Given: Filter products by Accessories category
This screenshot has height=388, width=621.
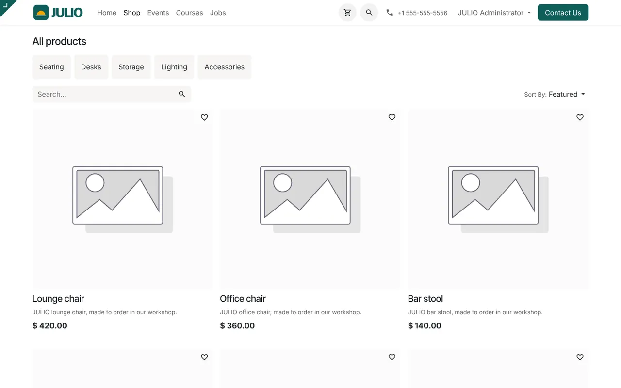Looking at the screenshot, I should click(225, 67).
